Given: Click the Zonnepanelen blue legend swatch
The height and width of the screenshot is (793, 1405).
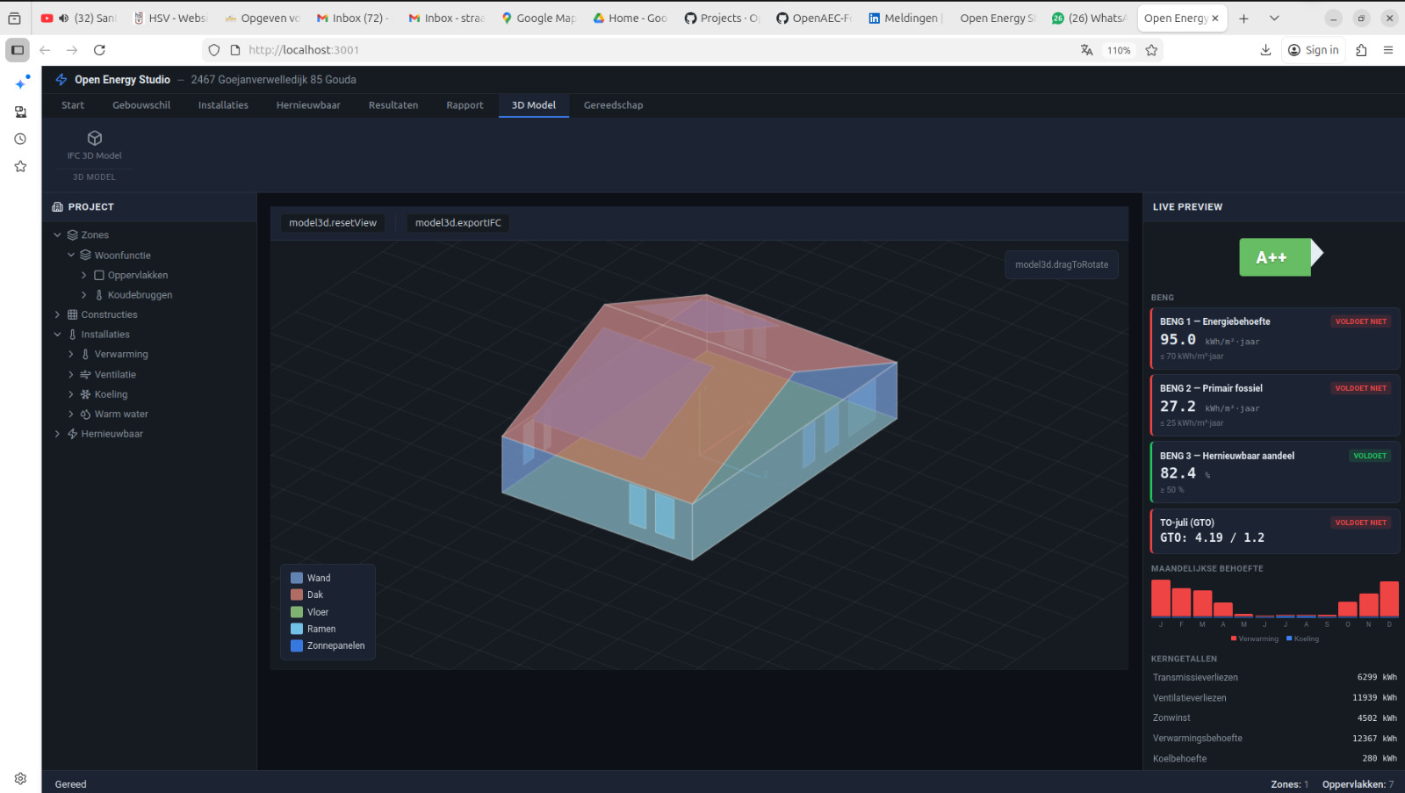Looking at the screenshot, I should [297, 646].
